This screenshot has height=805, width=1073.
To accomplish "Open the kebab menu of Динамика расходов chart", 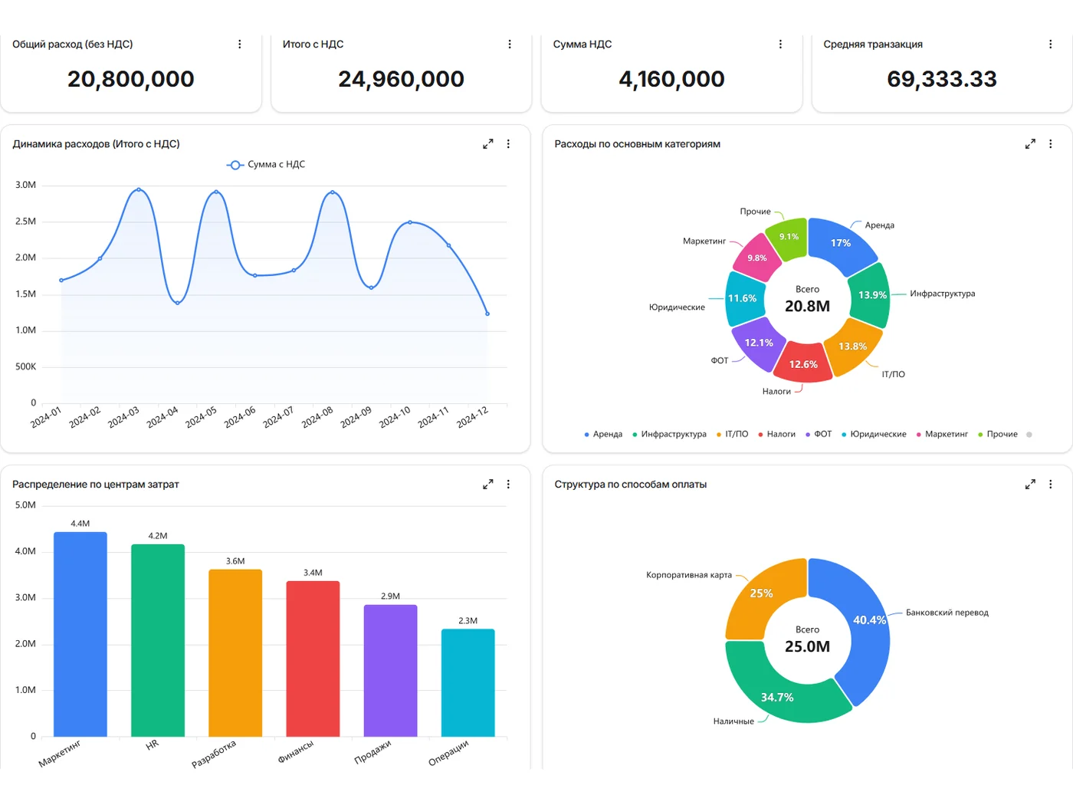I will (x=508, y=144).
